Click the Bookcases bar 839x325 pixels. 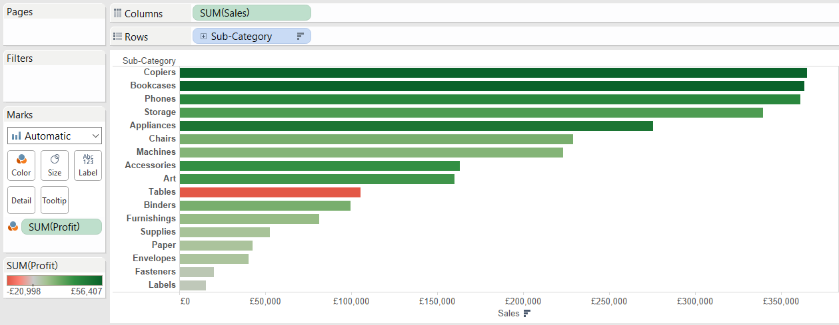pyautogui.click(x=492, y=86)
